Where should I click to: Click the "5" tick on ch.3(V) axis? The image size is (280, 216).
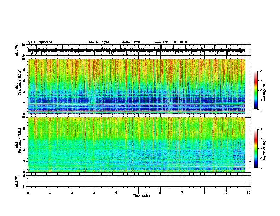tap(24, 175)
